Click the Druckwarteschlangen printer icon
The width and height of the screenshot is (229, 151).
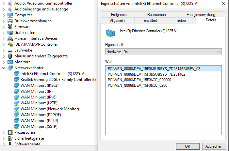coord(10,21)
